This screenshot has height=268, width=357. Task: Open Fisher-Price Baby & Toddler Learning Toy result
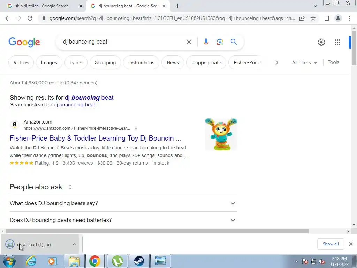(x=96, y=138)
